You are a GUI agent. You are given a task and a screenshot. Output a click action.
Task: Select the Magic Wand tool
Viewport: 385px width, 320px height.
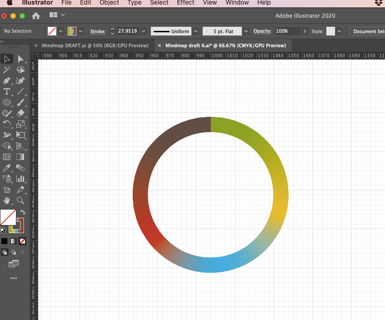click(7, 70)
